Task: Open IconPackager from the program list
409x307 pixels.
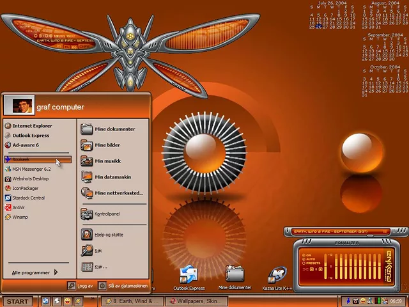Action: coord(22,188)
